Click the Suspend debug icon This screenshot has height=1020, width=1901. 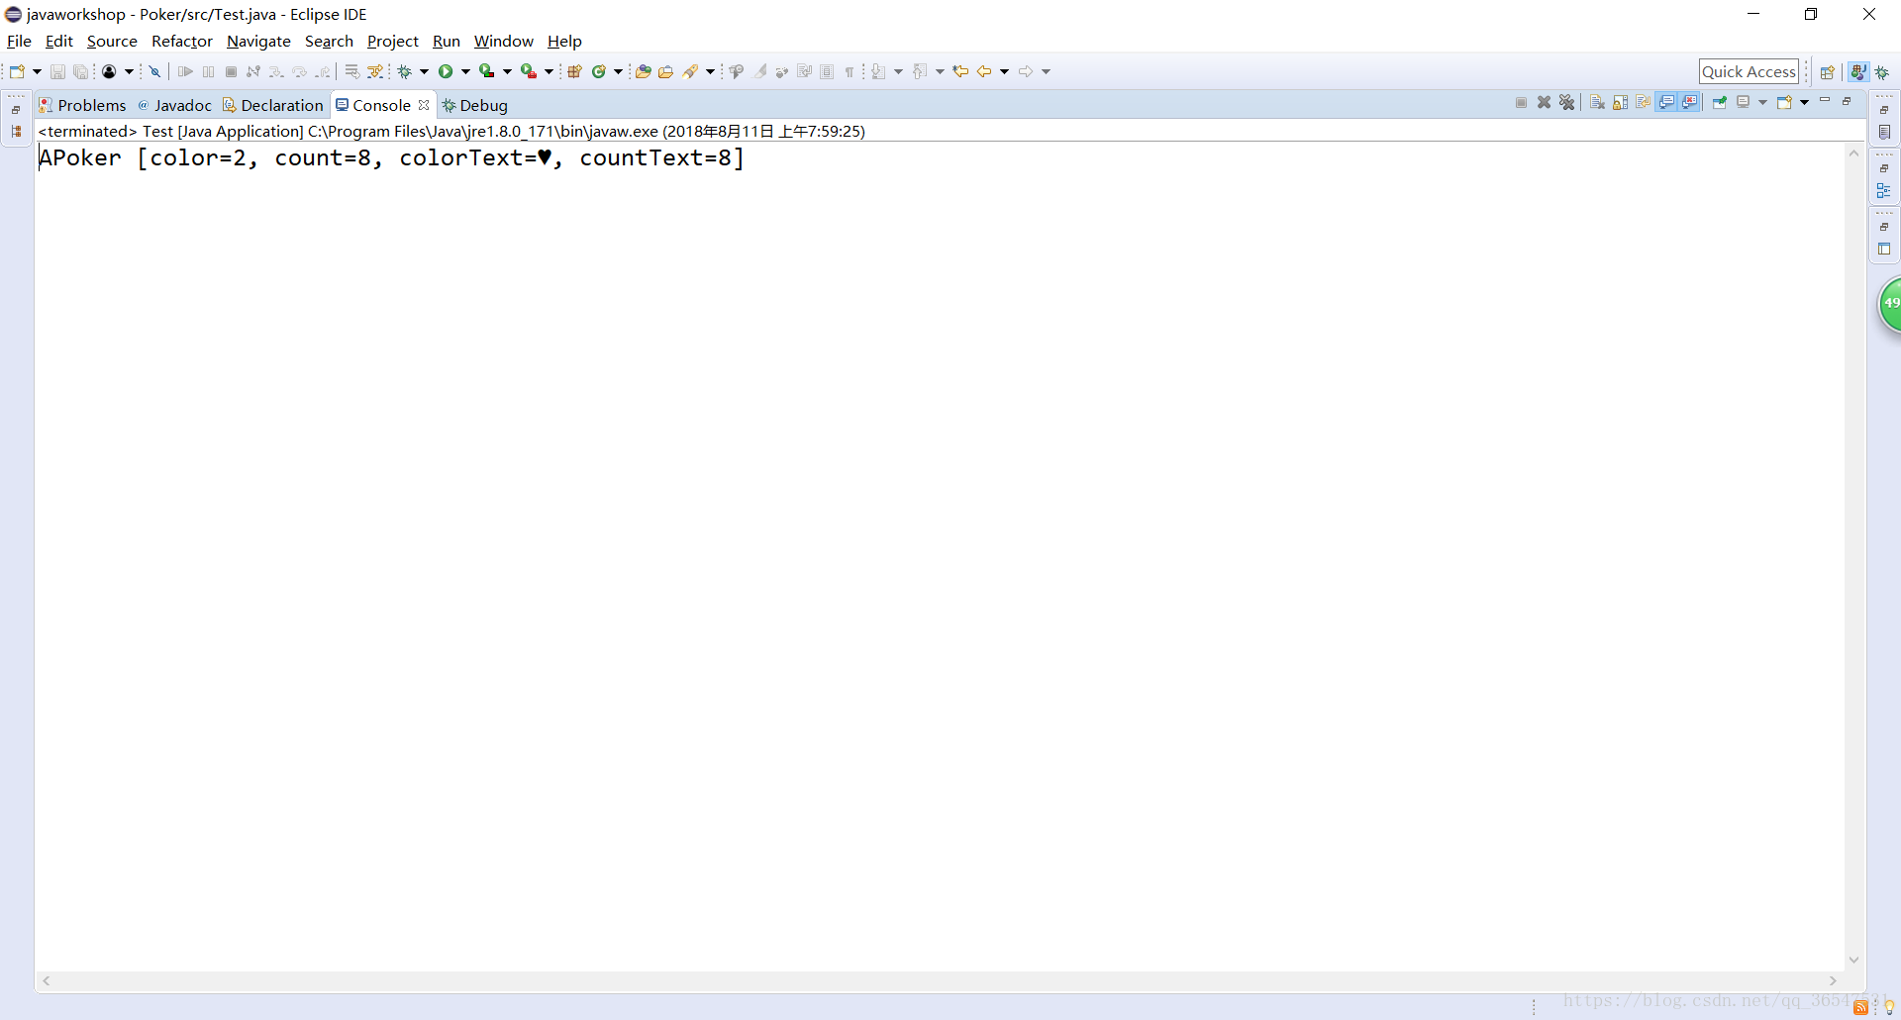(208, 71)
